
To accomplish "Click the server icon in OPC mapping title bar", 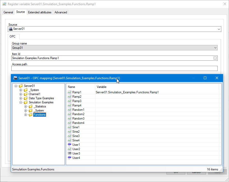I will click(x=15, y=78).
